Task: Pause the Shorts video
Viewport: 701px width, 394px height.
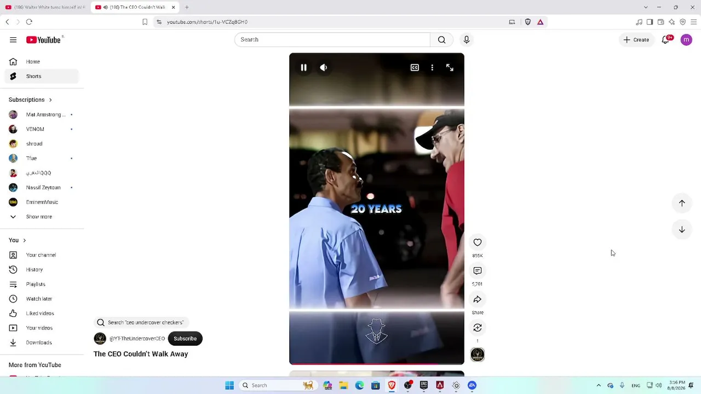Action: [303, 67]
